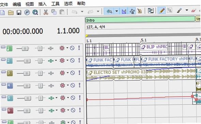Viewport: 201px width, 124px height.
Task: Open Track FX gear on track 1
Action: pyautogui.click(x=62, y=48)
